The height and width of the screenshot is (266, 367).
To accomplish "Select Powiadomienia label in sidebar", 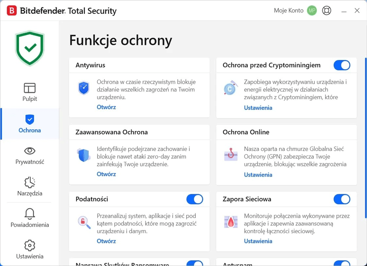I will point(30,225).
